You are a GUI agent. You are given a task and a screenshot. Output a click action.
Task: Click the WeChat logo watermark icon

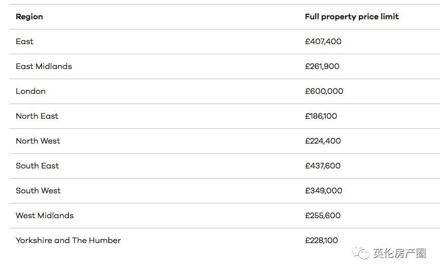pos(361,253)
